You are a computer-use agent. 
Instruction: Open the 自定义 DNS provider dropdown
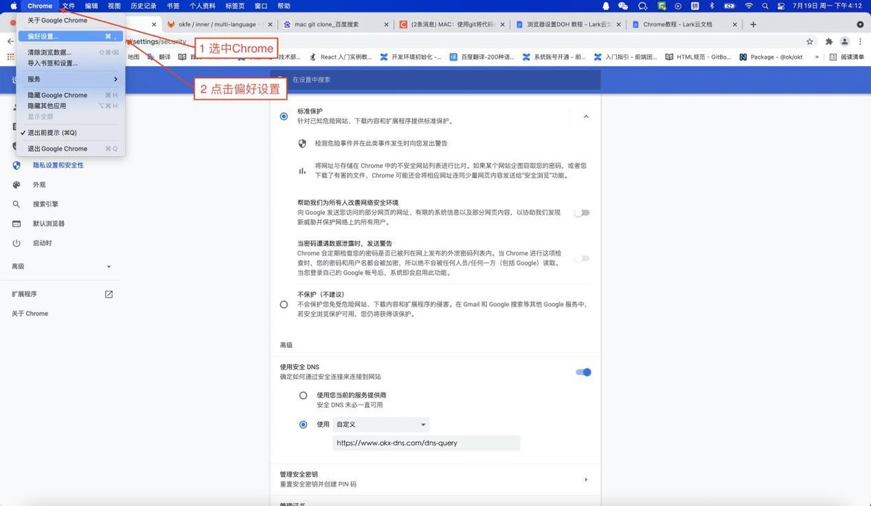click(x=381, y=425)
